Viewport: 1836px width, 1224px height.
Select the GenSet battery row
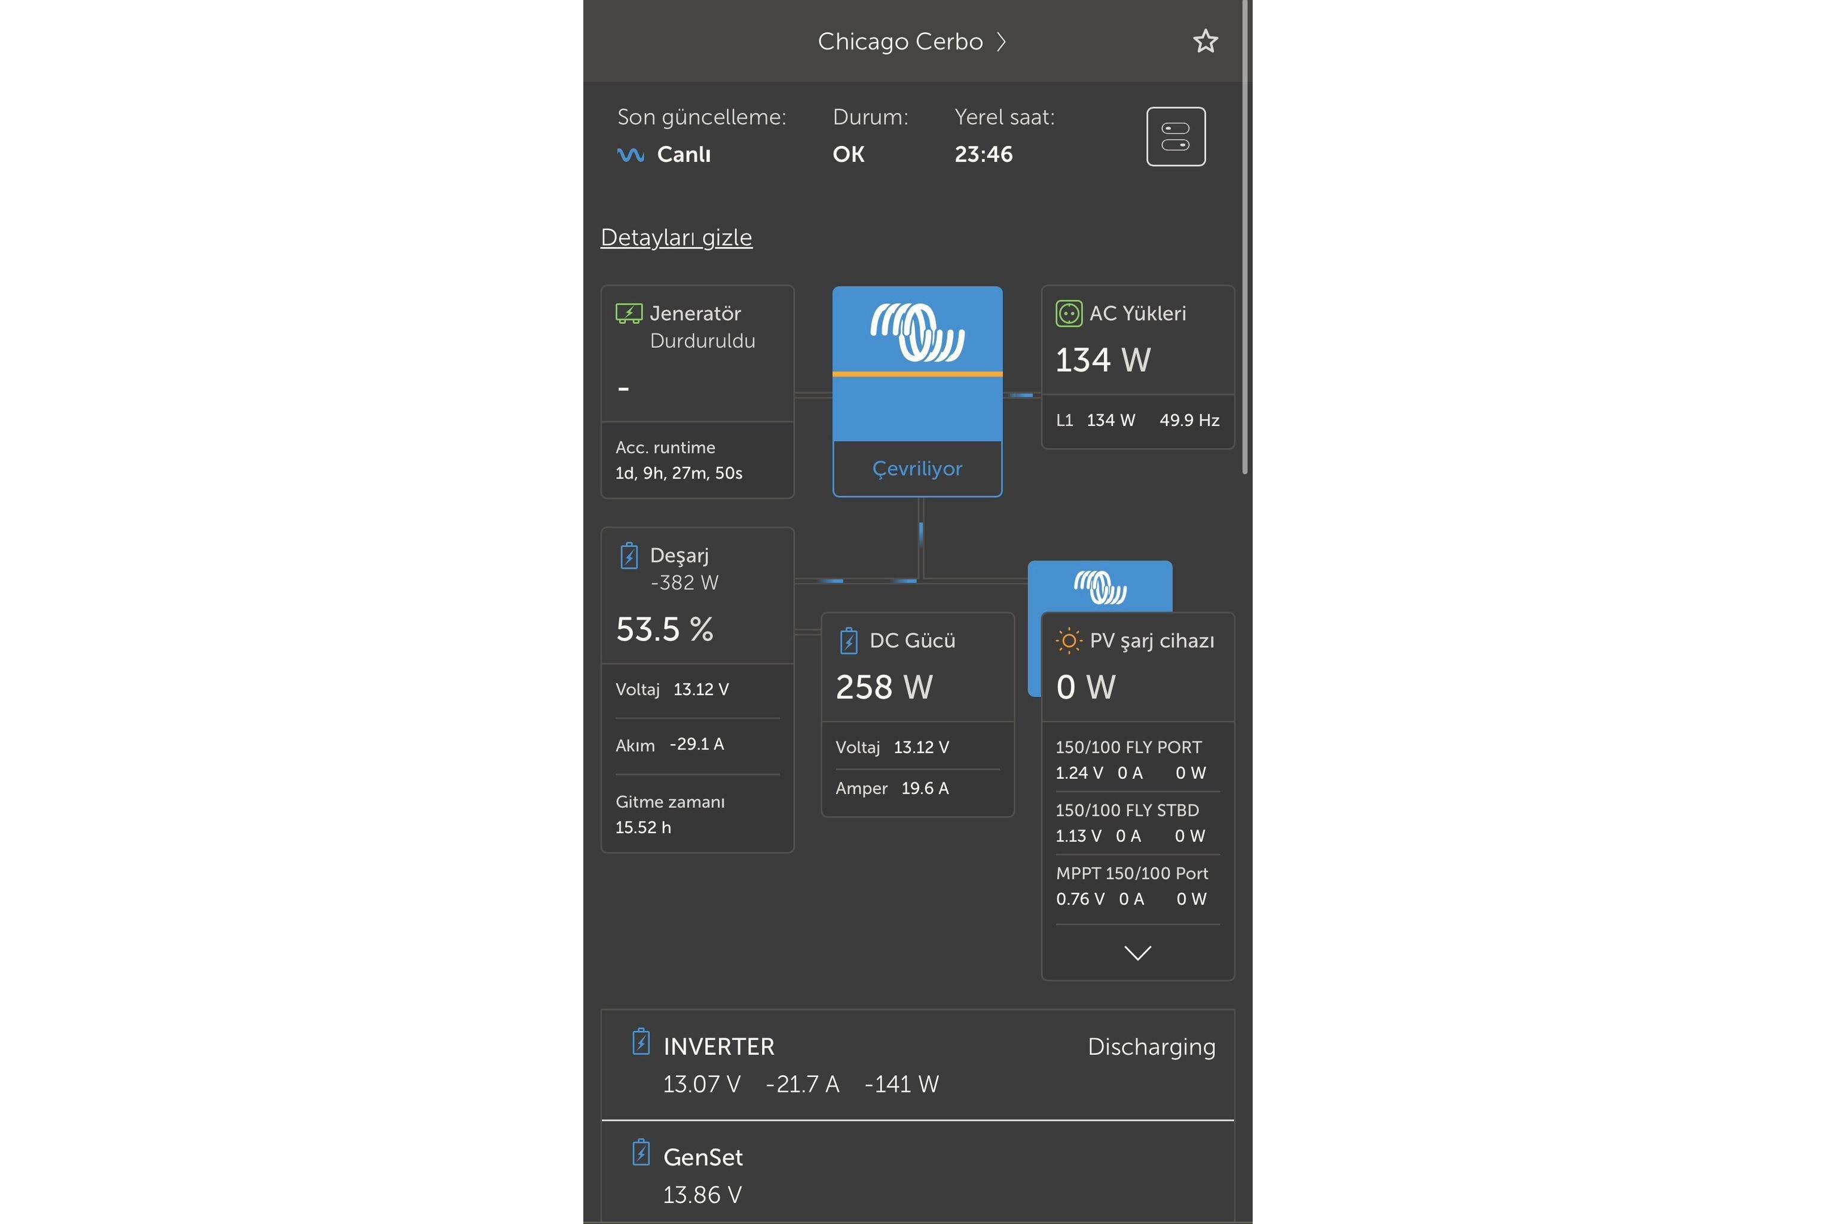click(917, 1175)
